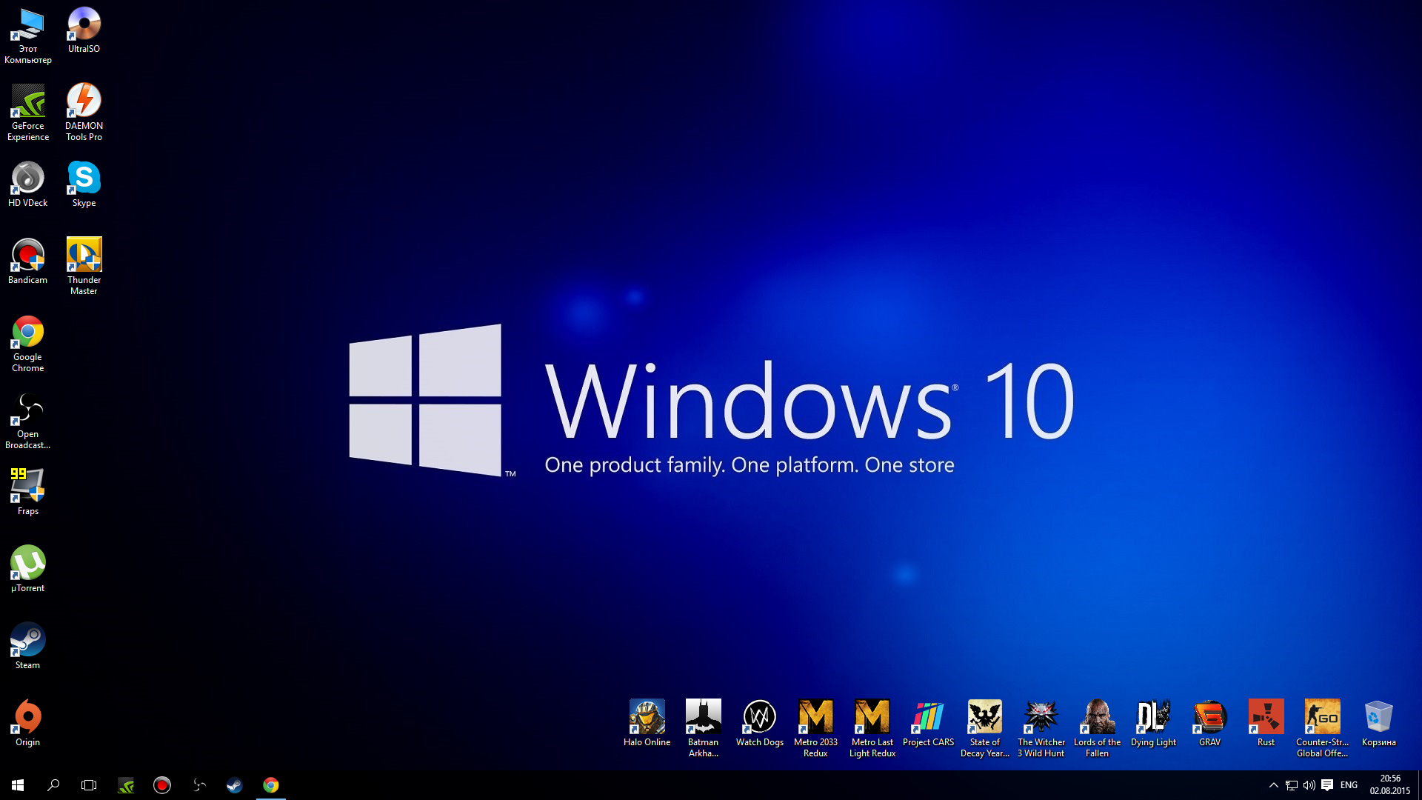The width and height of the screenshot is (1422, 800).
Task: Select the Google Chrome desktop shortcut
Action: (28, 344)
